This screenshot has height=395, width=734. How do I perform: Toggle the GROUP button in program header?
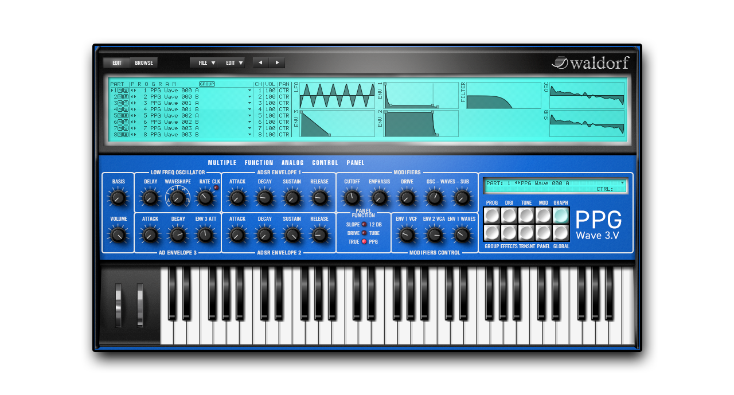[x=207, y=84]
